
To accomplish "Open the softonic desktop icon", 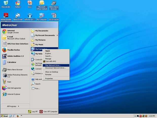I will pyautogui.click(x=30, y=17).
